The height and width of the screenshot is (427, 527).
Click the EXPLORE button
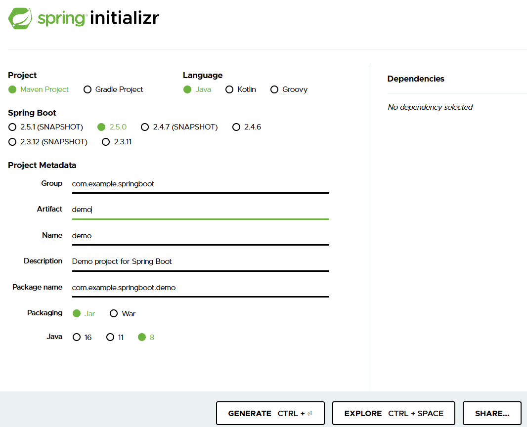[394, 413]
